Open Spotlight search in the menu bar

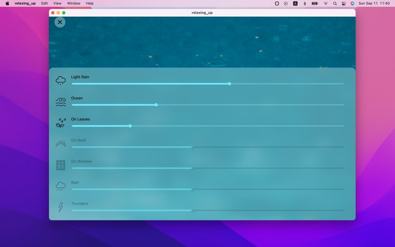(335, 3)
